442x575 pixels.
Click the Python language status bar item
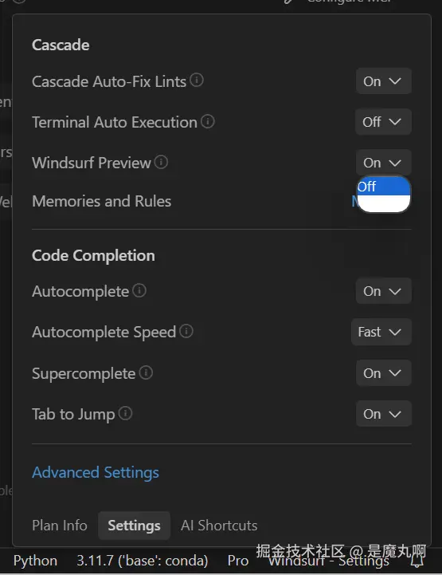36,561
